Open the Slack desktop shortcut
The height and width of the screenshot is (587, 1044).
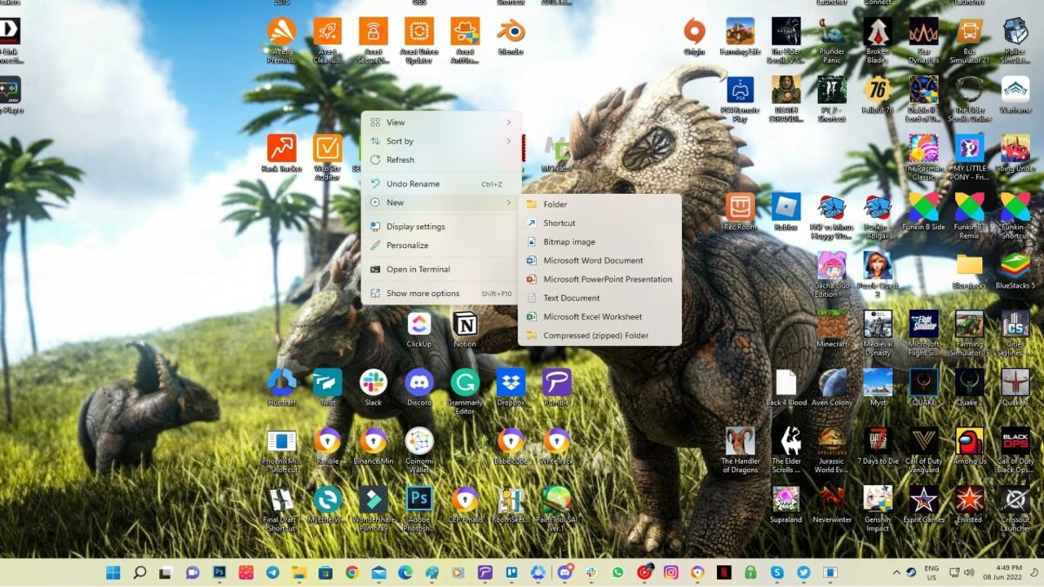(374, 383)
